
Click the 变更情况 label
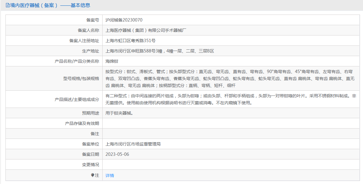click(90, 165)
